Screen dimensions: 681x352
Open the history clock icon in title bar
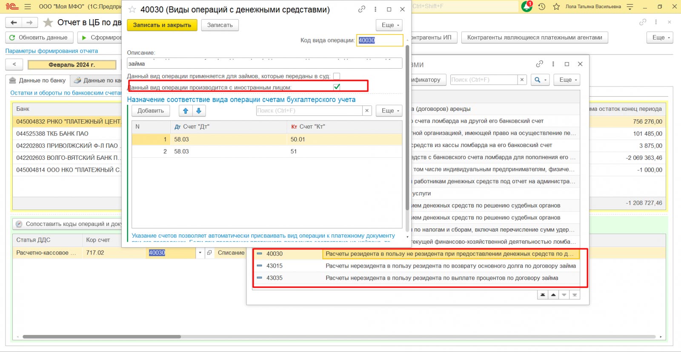(542, 7)
